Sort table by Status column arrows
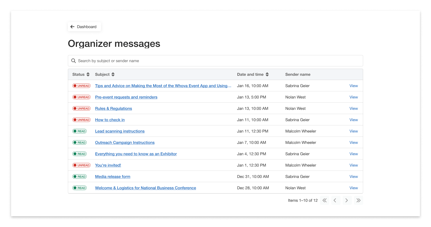431x227 pixels. tap(88, 74)
